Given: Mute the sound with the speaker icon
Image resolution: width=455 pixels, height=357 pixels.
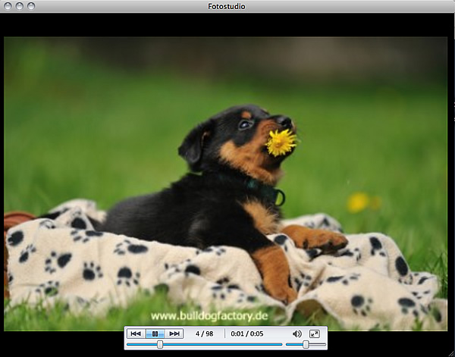Looking at the screenshot, I should [297, 334].
